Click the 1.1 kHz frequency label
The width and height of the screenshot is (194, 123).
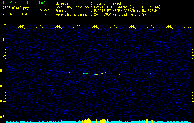point(2,40)
